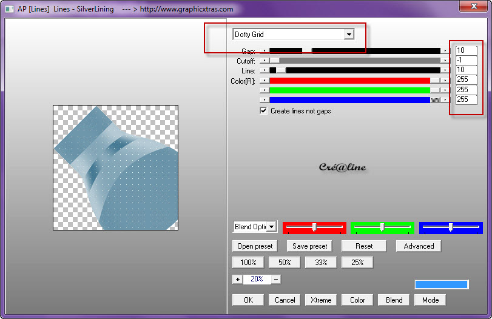Click the plus zoom increase button
The height and width of the screenshot is (319, 492).
point(237,279)
